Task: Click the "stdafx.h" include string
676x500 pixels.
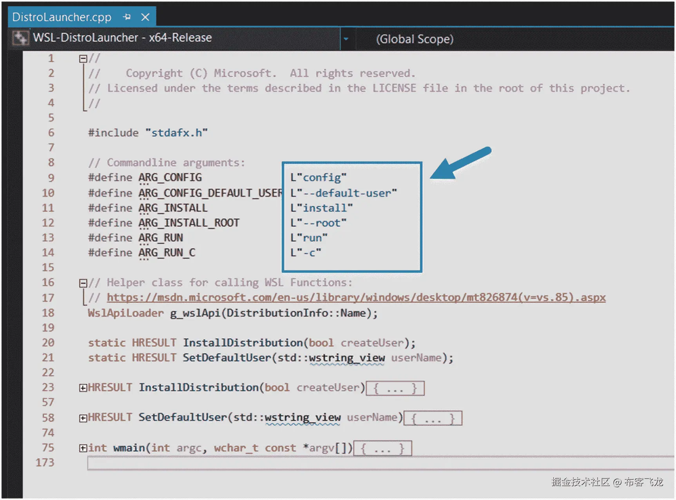Action: 176,133
